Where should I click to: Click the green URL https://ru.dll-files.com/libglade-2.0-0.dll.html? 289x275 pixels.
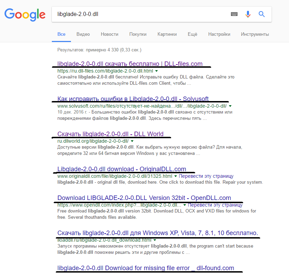point(105,71)
